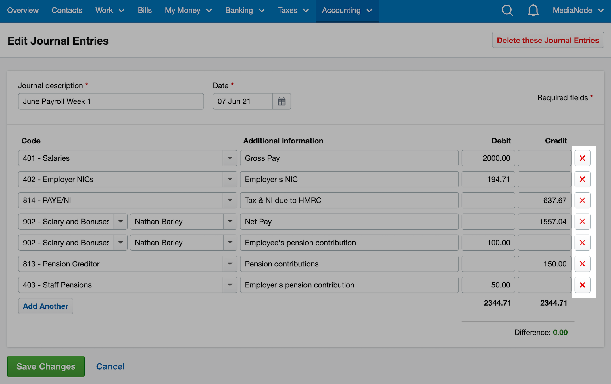Viewport: 611px width, 384px height.
Task: Delete the Employer's NIC journal line
Action: pos(582,179)
